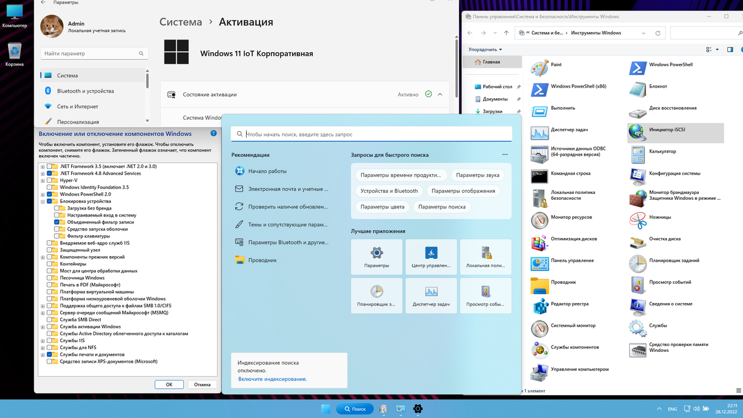Viewport: 743px width, 418px height.
Task: Click OK in Windows components dialog
Action: [169, 384]
